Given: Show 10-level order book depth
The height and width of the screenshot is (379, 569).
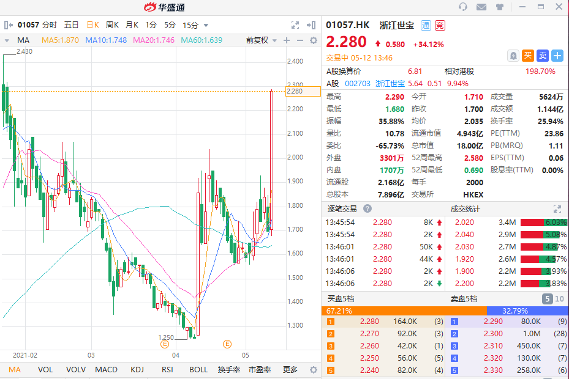Looking at the screenshot, I should pos(559,299).
